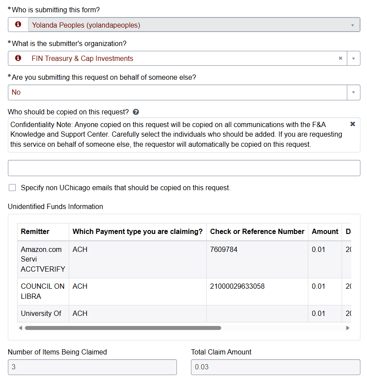Viewport: 367px width, 379px height.
Task: Check the non UChicago emails checkbox
Action: [12, 188]
